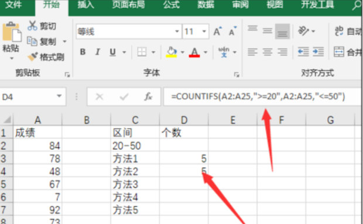The height and width of the screenshot is (224, 363).
Task: Click merge cells icon
Action: tap(338, 52)
